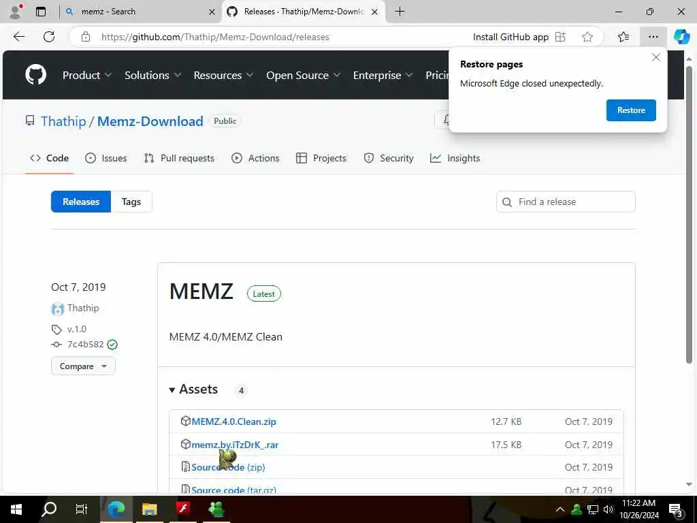Download memz.by.iTzDrK_.rar asset
The height and width of the screenshot is (523, 697).
[235, 445]
